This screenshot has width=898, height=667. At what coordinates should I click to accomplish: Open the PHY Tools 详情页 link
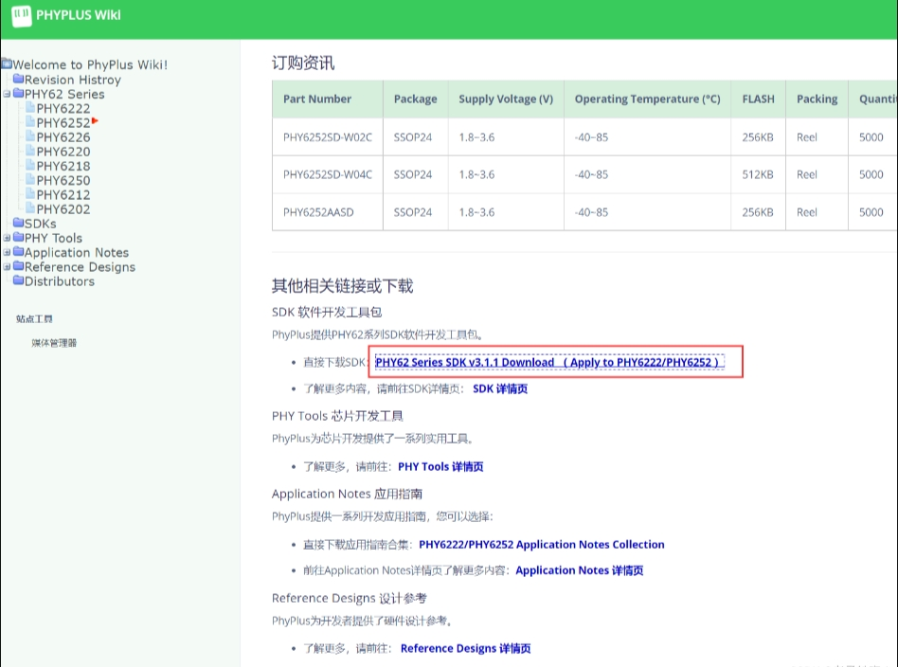(440, 466)
